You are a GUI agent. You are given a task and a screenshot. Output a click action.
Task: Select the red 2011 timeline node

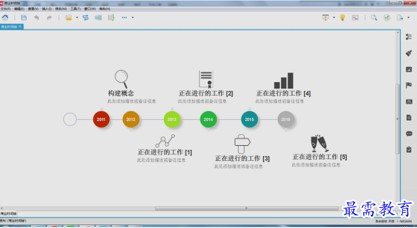point(101,119)
